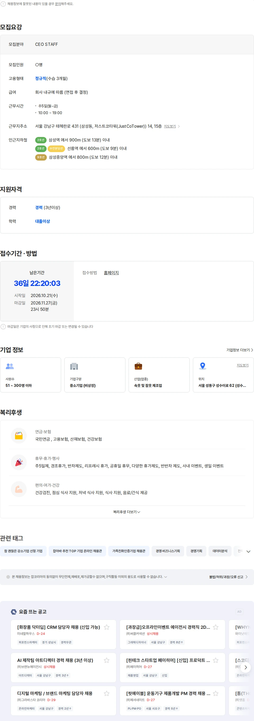254x721 pixels.
Task: Click the carousel next arrow button
Action: pos(246,667)
